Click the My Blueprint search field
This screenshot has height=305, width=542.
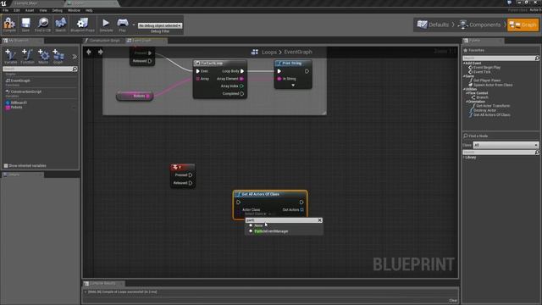40,69
